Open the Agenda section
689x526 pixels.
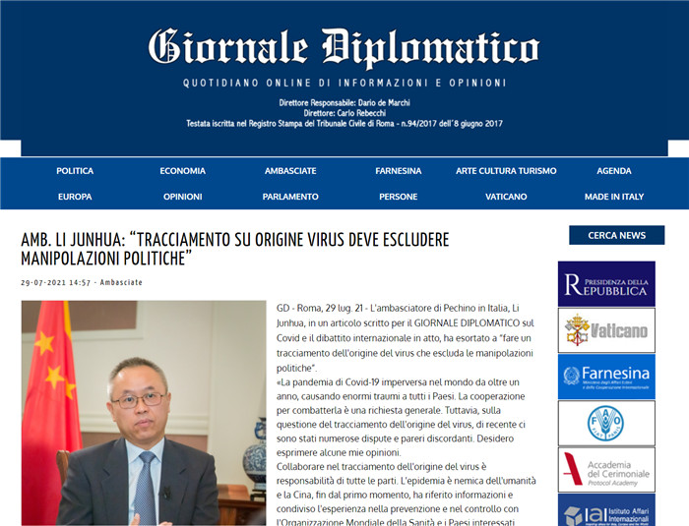click(x=614, y=171)
